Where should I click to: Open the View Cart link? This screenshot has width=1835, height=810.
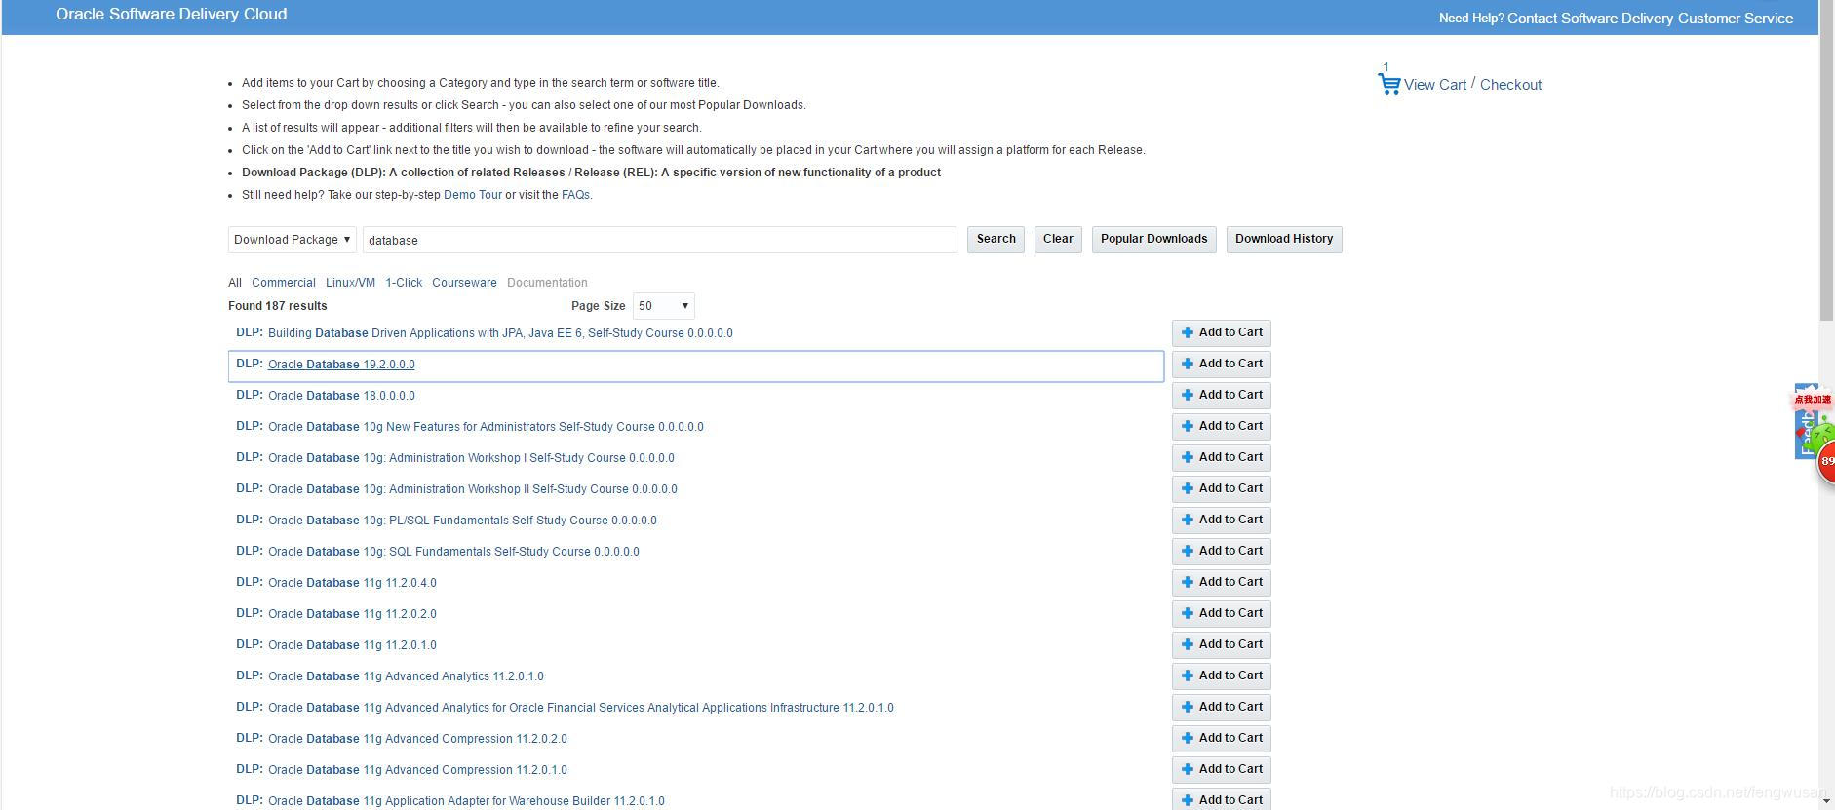(1435, 85)
